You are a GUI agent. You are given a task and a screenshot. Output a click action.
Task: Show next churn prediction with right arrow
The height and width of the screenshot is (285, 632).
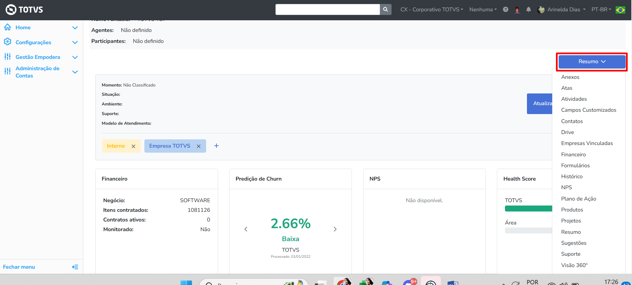335,229
